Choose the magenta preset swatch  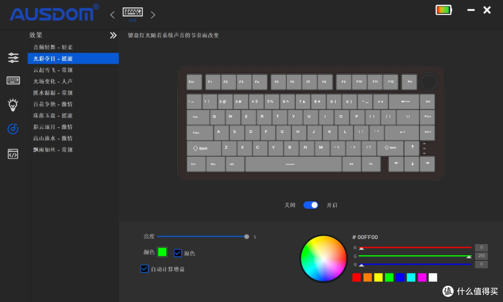tap(422, 277)
